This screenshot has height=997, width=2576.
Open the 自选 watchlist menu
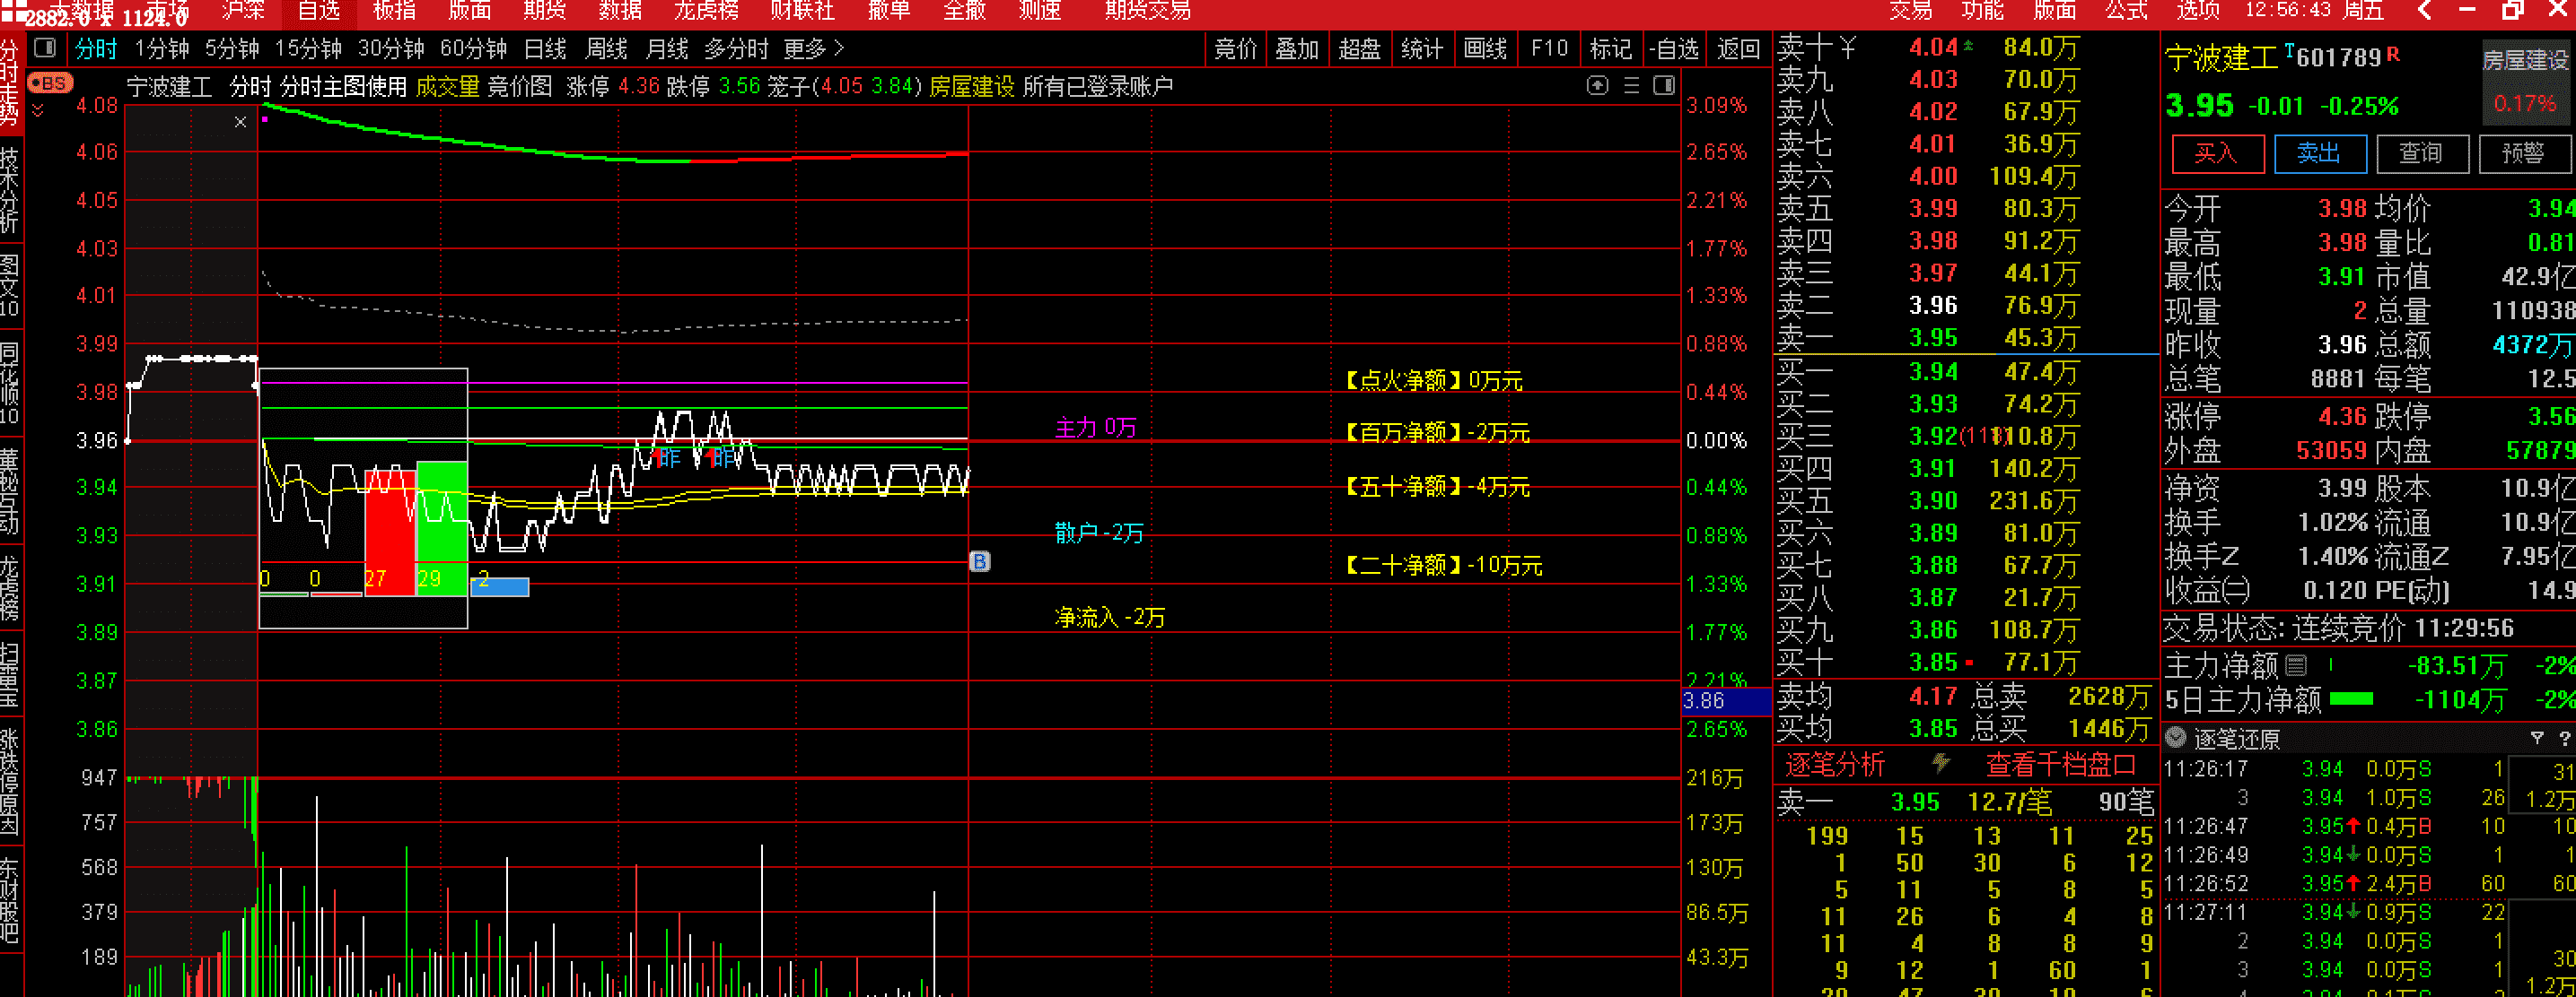pyautogui.click(x=319, y=11)
